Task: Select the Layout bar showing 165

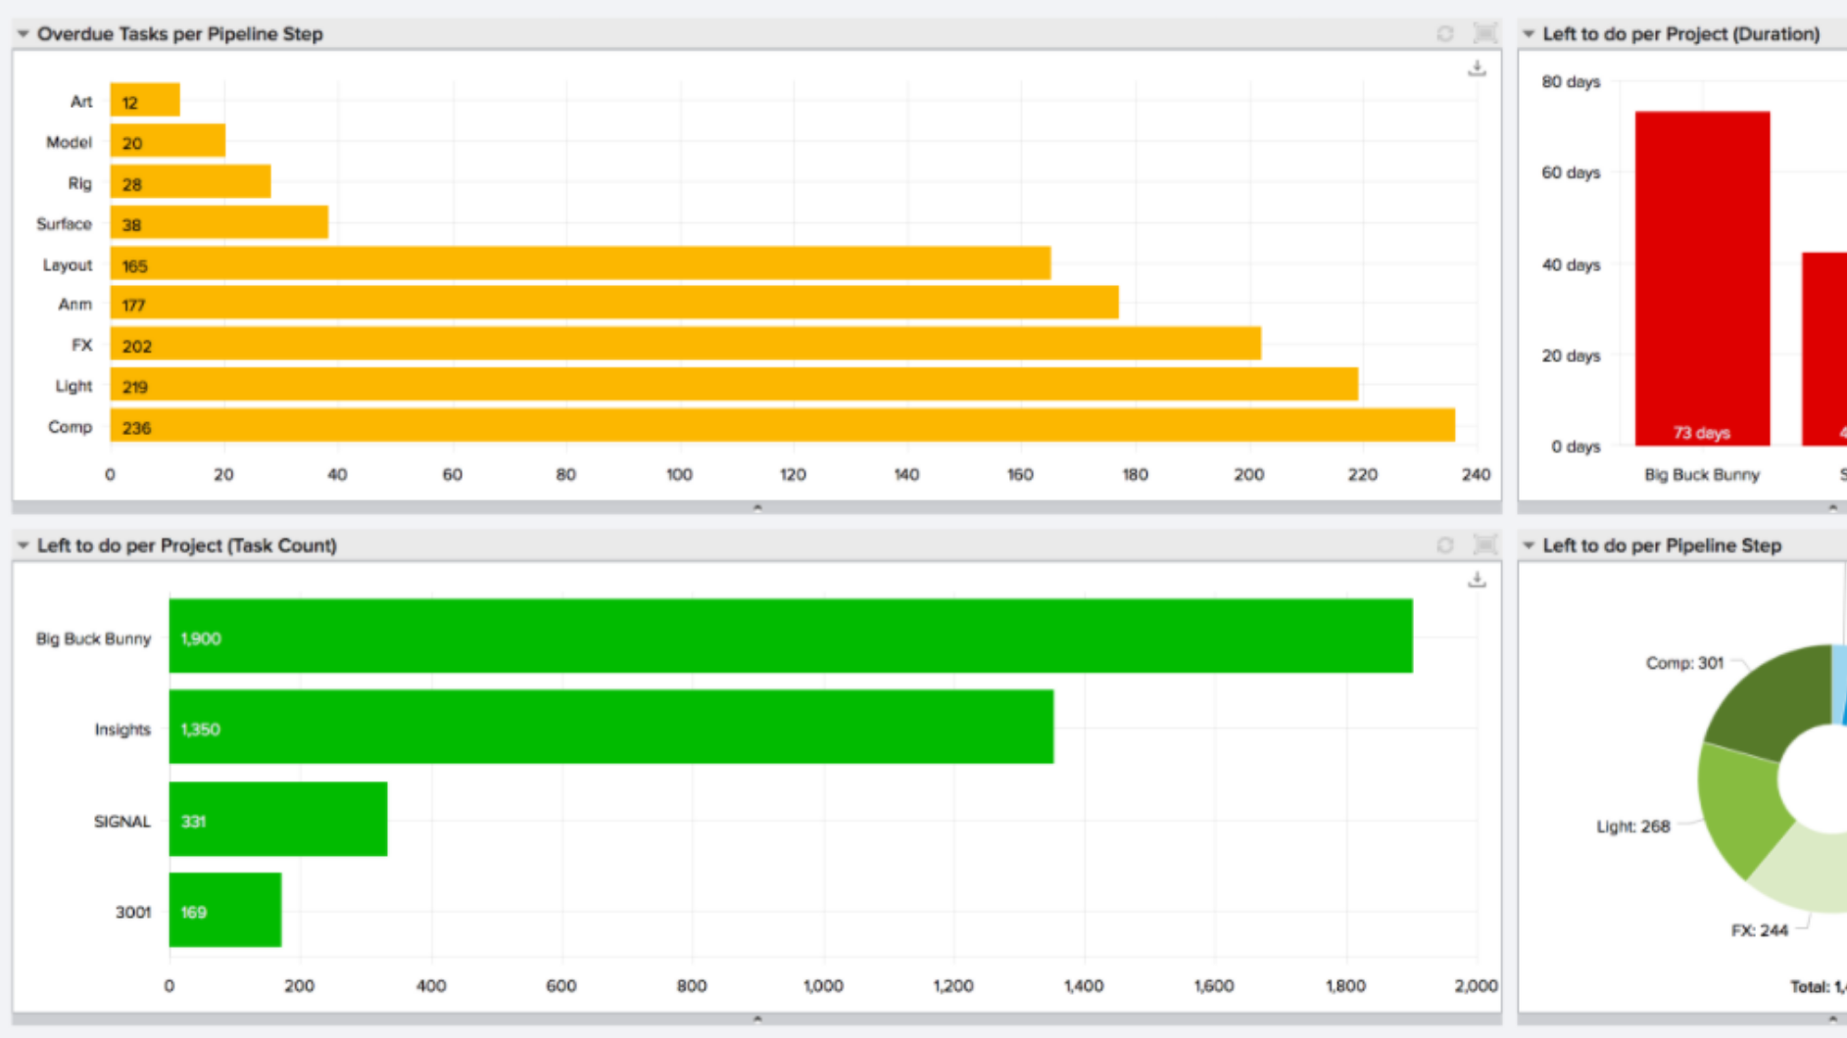Action: [x=580, y=263]
